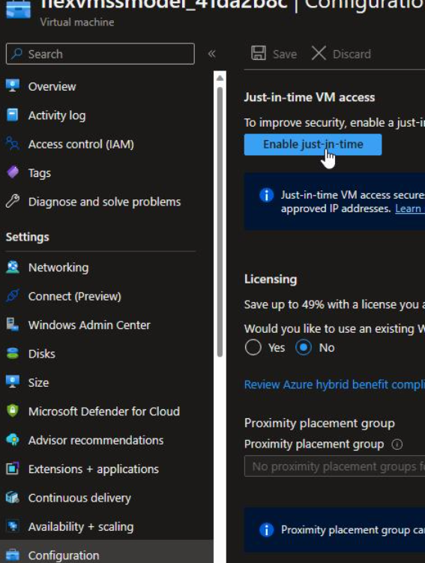425x563 pixels.
Task: Click Enable just-in-time button
Action: [x=313, y=145]
